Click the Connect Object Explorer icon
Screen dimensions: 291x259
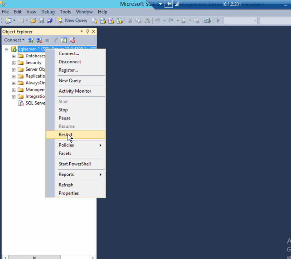point(31,40)
